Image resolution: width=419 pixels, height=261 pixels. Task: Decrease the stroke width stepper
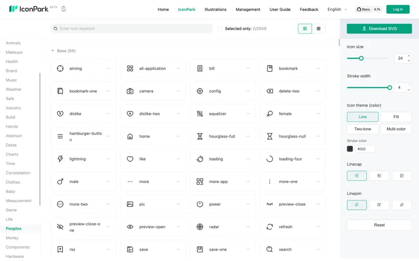[409, 90]
